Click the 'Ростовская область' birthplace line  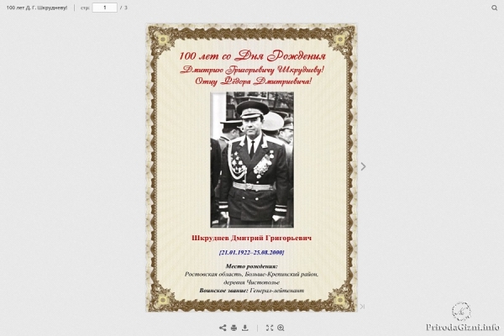252,275
